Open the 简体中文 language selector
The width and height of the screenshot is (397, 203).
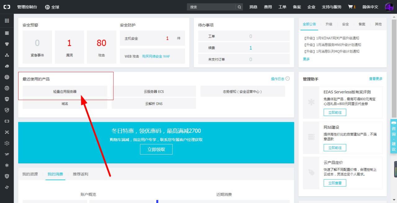pyautogui.click(x=370, y=7)
